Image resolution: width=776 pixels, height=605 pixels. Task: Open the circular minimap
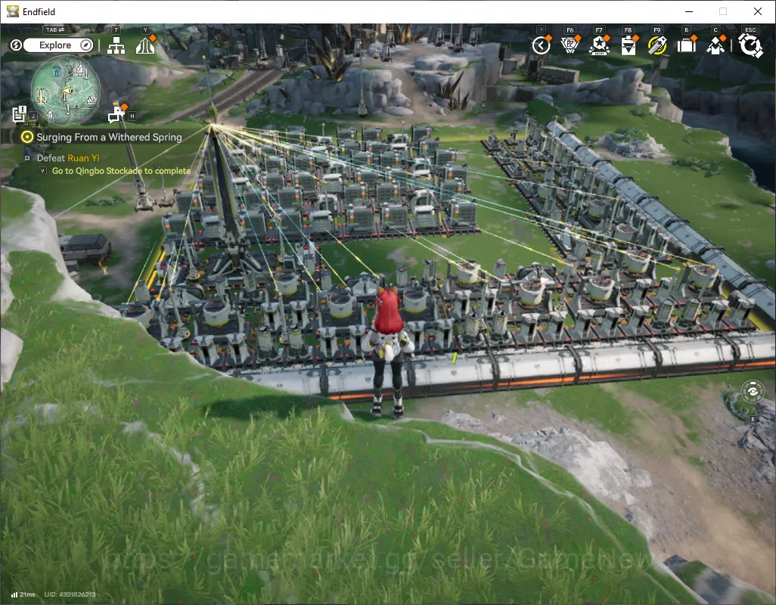(x=65, y=90)
